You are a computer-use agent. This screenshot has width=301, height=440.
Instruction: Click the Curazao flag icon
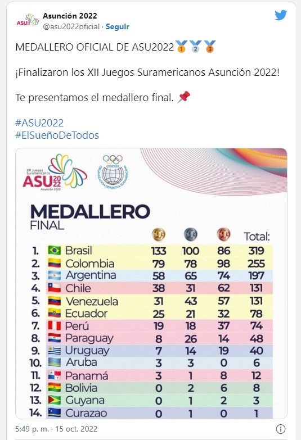54,413
